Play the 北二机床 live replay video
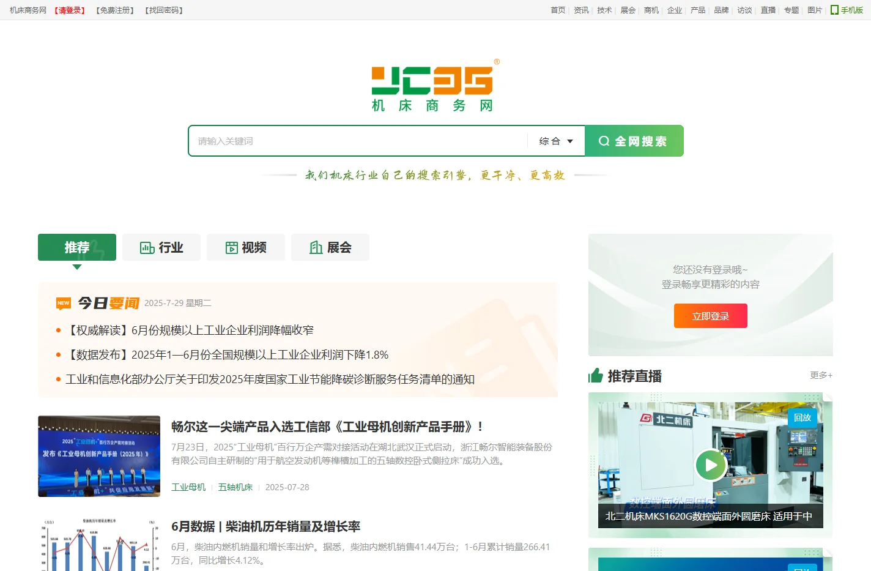Screen dimensions: 871x571 [x=711, y=466]
